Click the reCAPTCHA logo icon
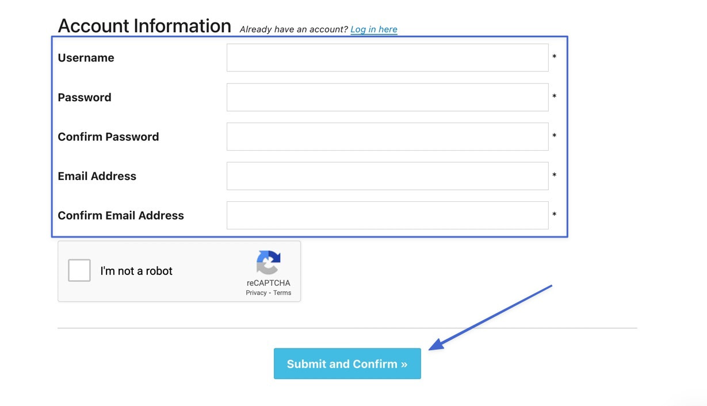The height and width of the screenshot is (406, 707). tap(269, 263)
